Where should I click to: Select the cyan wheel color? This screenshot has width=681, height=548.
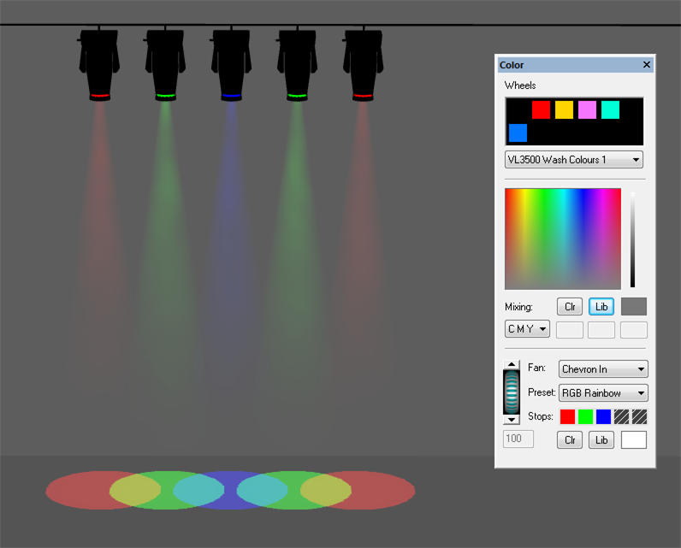click(610, 109)
